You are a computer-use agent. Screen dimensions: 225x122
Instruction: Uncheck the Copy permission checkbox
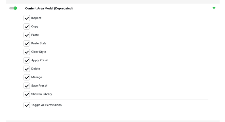[x=27, y=26]
